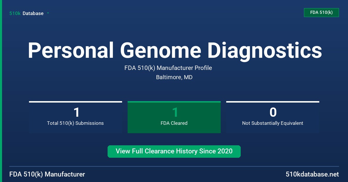
Task: Visit the 510kdatabase.net footer link
Action: tap(312, 174)
